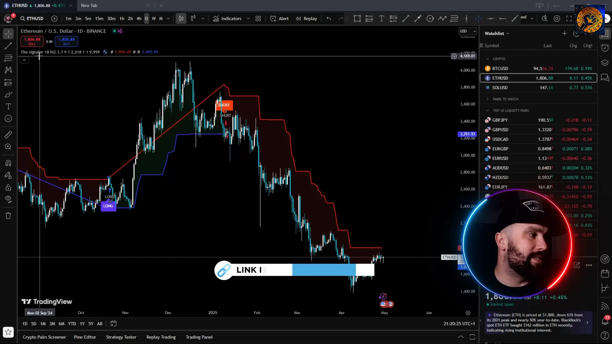Select BTCUSD in the watchlist

(x=538, y=68)
